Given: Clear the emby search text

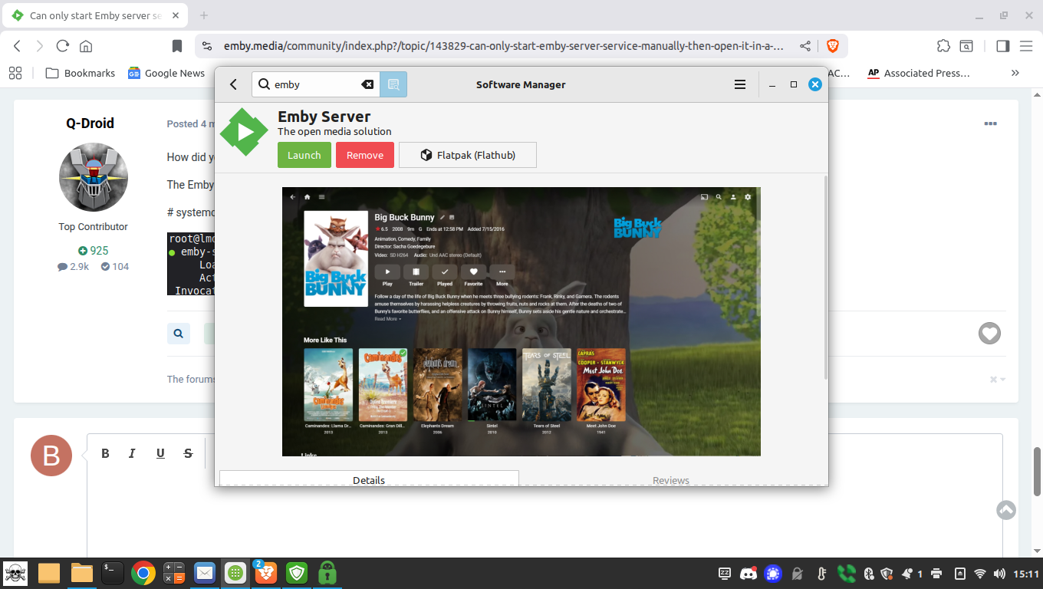Looking at the screenshot, I should (367, 84).
